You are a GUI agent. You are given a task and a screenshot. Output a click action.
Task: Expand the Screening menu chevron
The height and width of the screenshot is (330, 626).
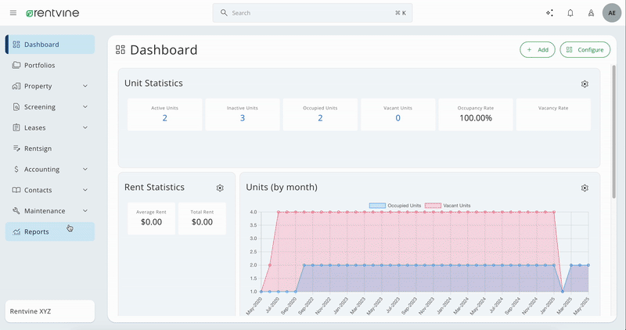(85, 106)
